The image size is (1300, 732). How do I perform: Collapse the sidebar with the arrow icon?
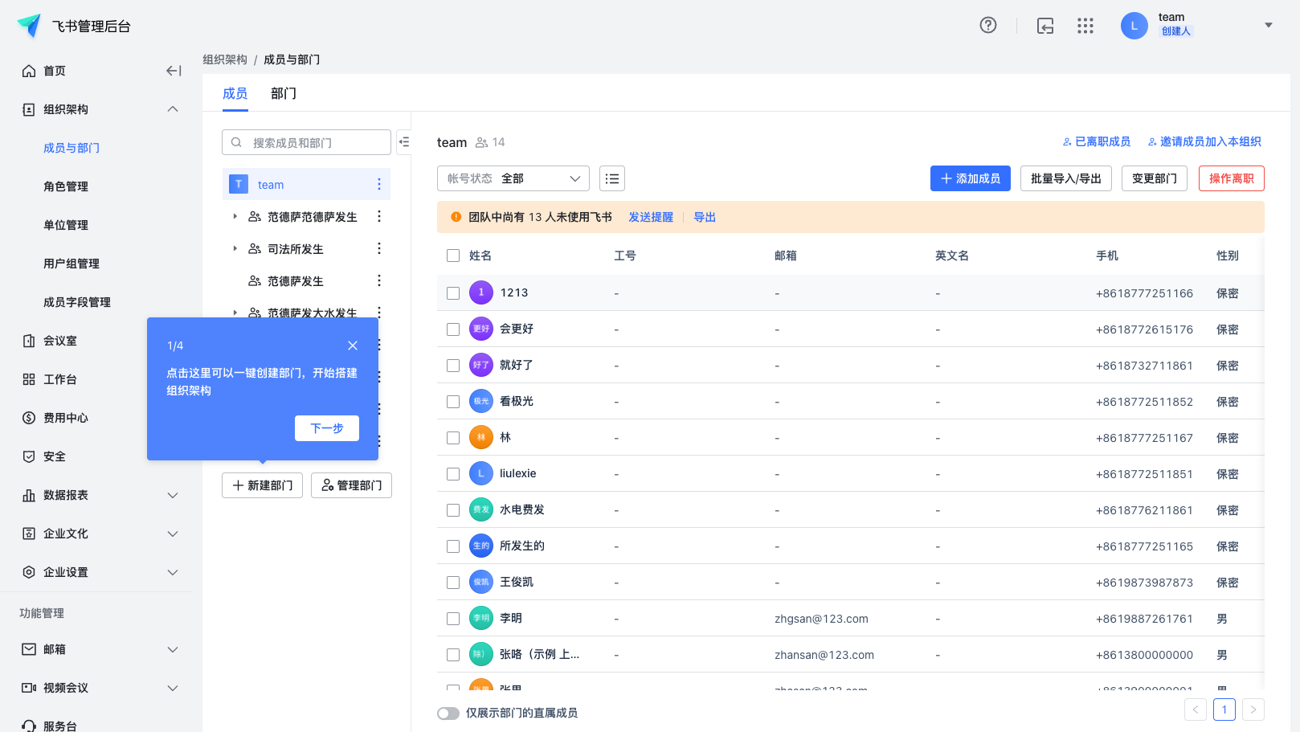pyautogui.click(x=174, y=71)
